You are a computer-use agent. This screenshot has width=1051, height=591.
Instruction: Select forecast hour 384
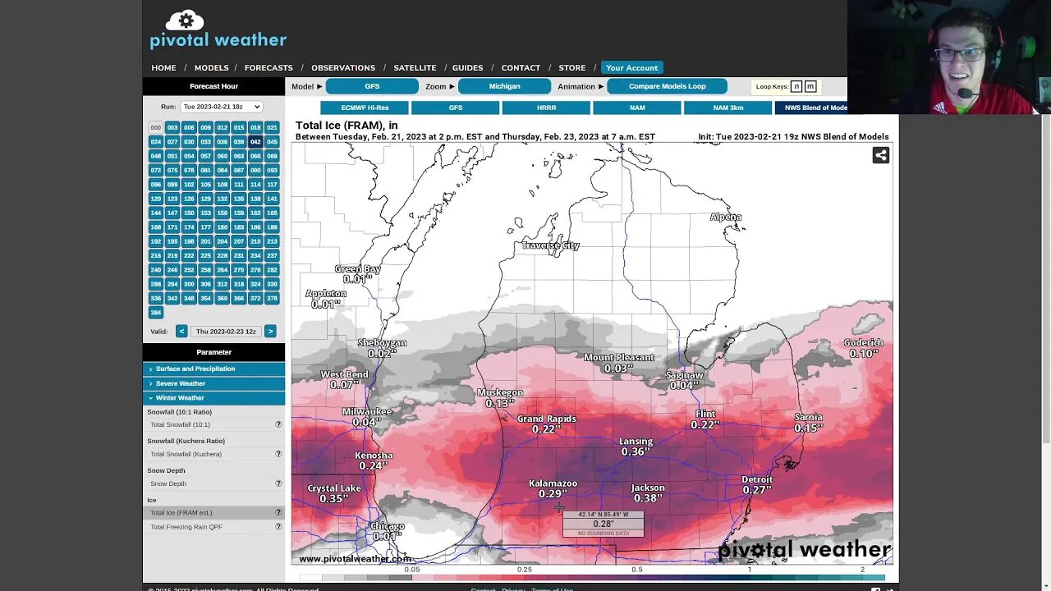tap(155, 312)
